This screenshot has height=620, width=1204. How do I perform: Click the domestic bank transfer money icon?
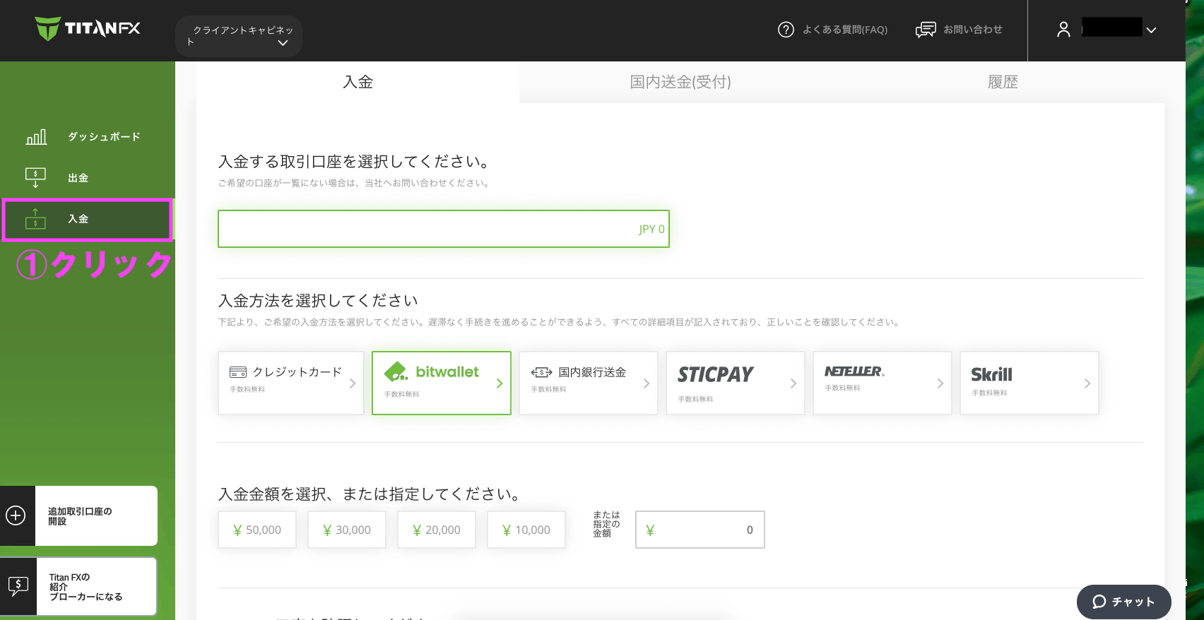click(541, 372)
